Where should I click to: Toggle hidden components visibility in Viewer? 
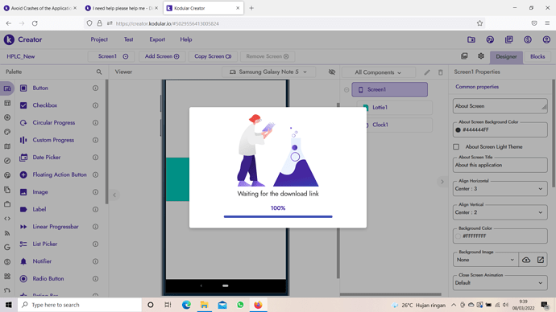coord(332,72)
